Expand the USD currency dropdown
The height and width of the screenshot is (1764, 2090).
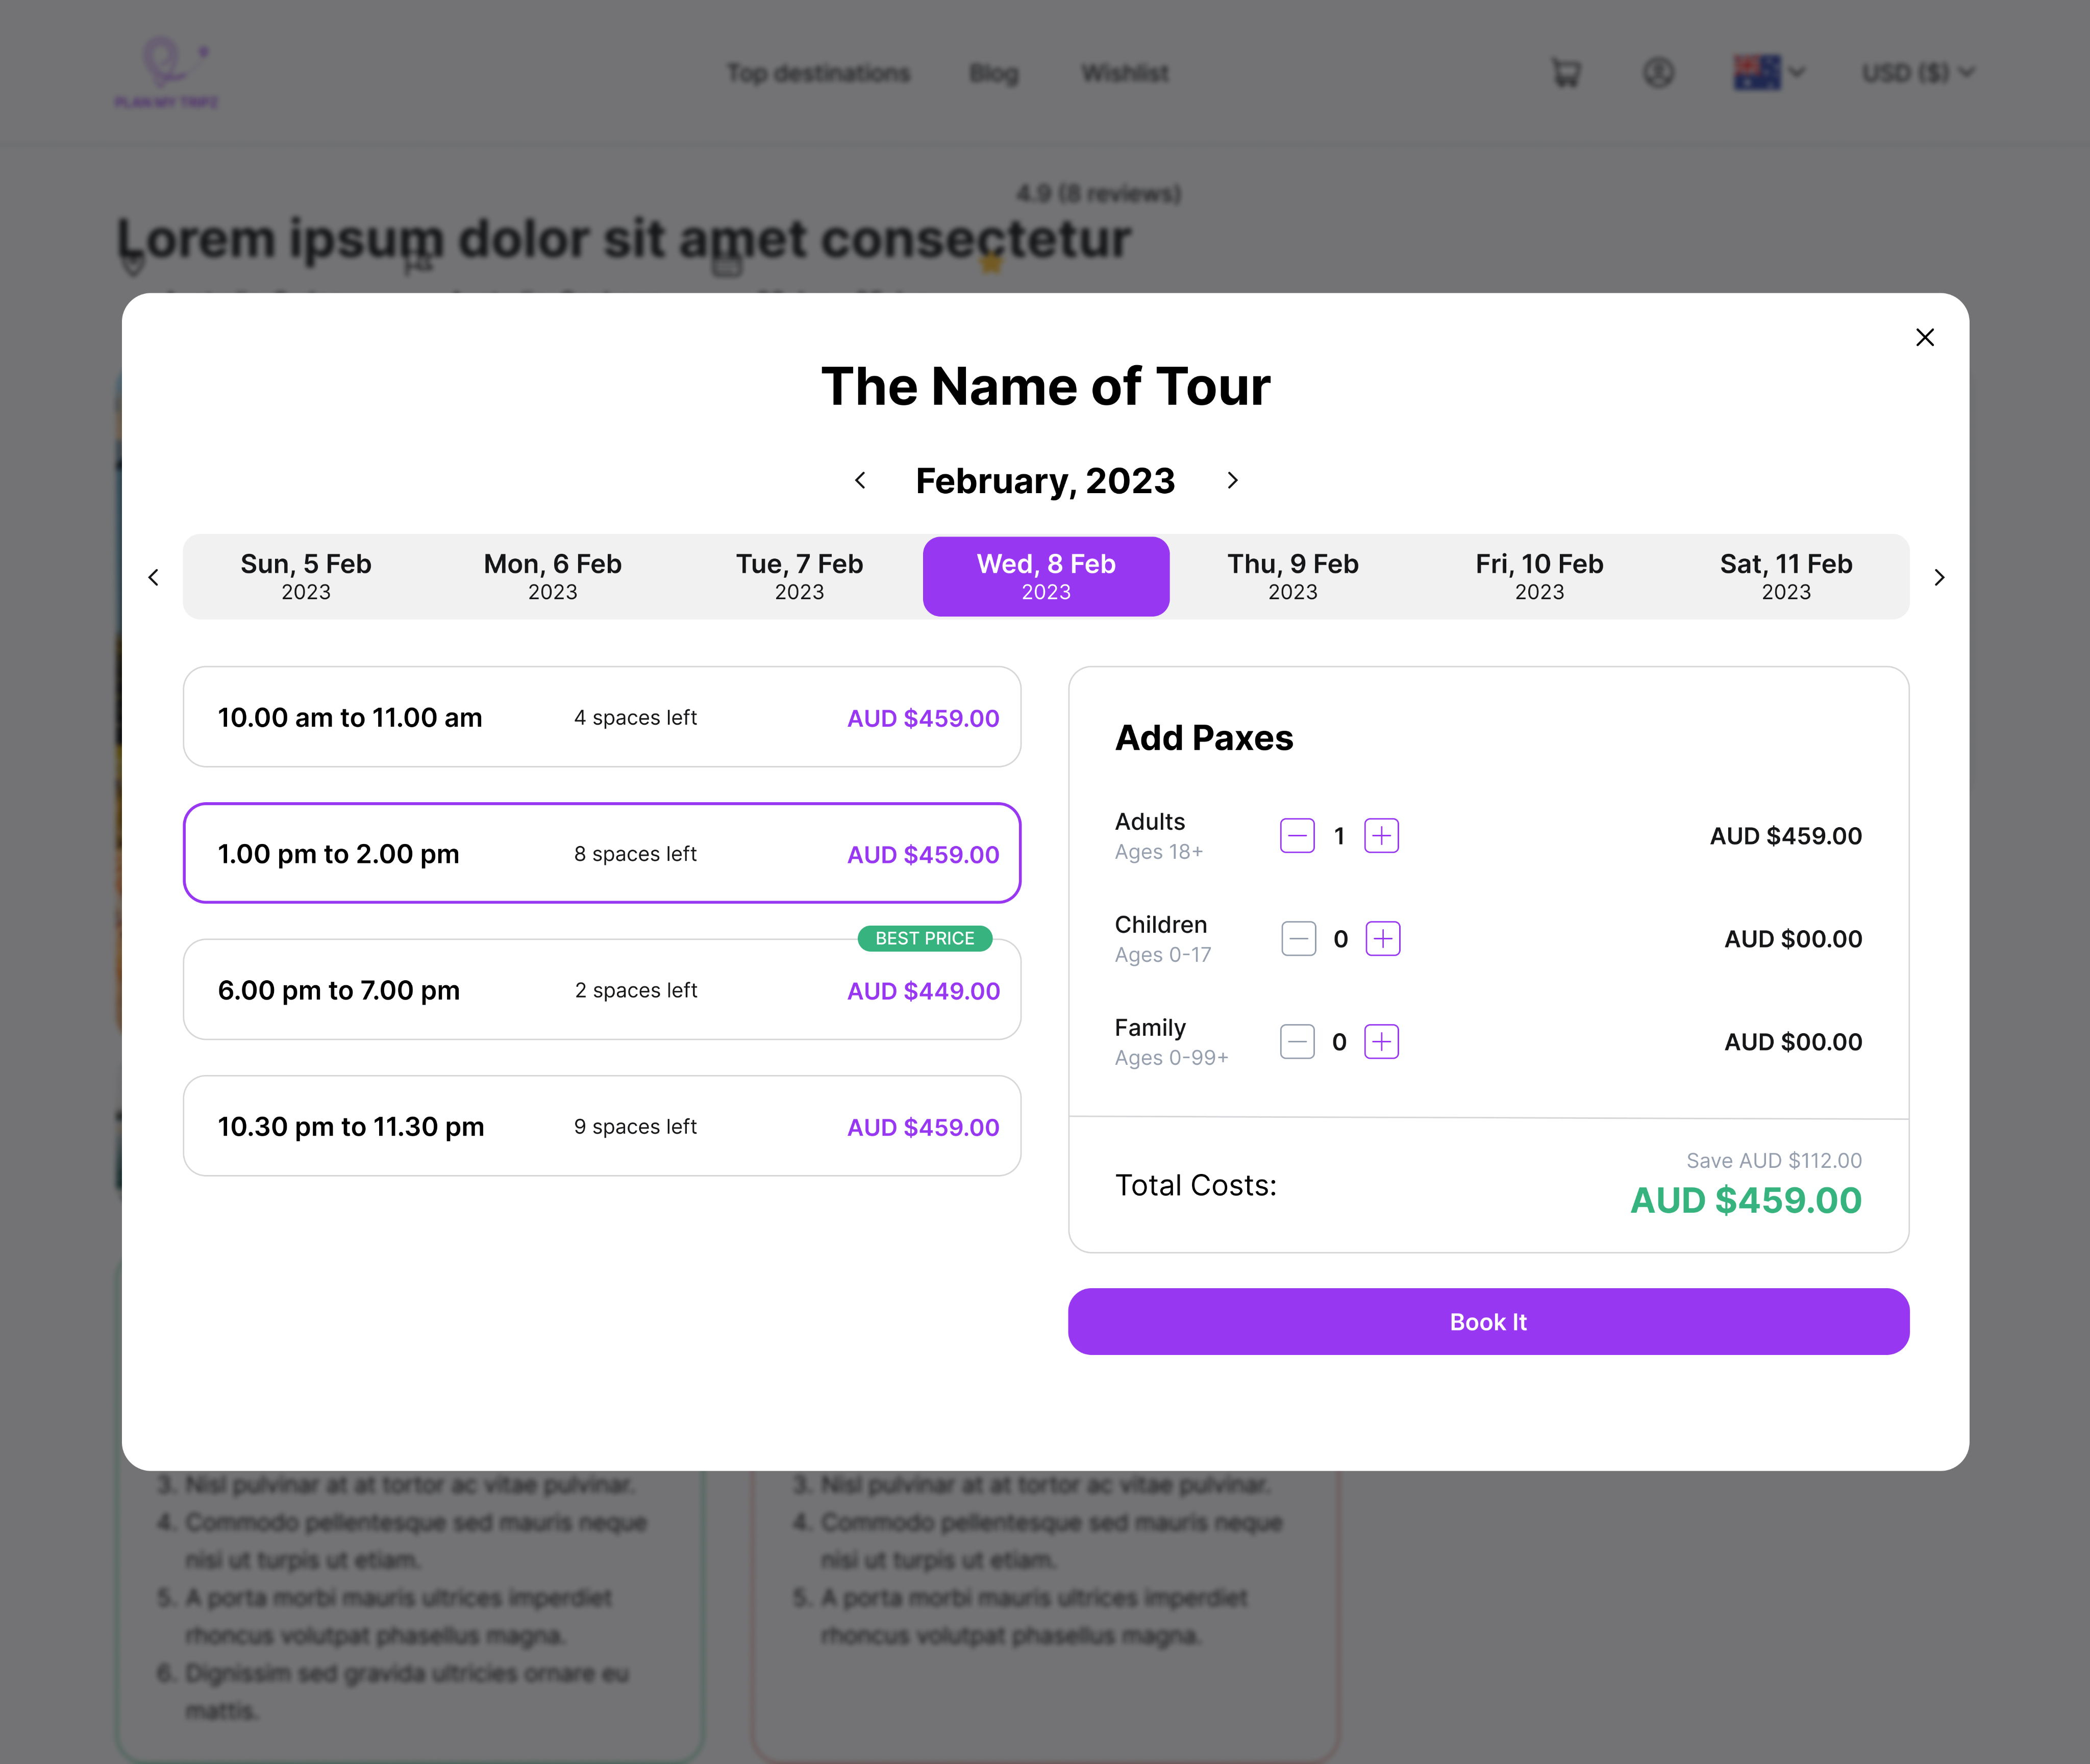pyautogui.click(x=1916, y=72)
